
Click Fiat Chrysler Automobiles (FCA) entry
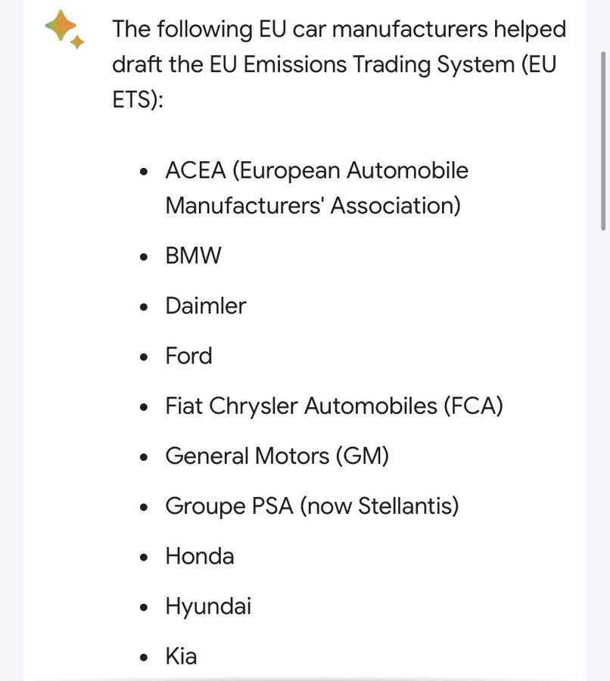[334, 406]
